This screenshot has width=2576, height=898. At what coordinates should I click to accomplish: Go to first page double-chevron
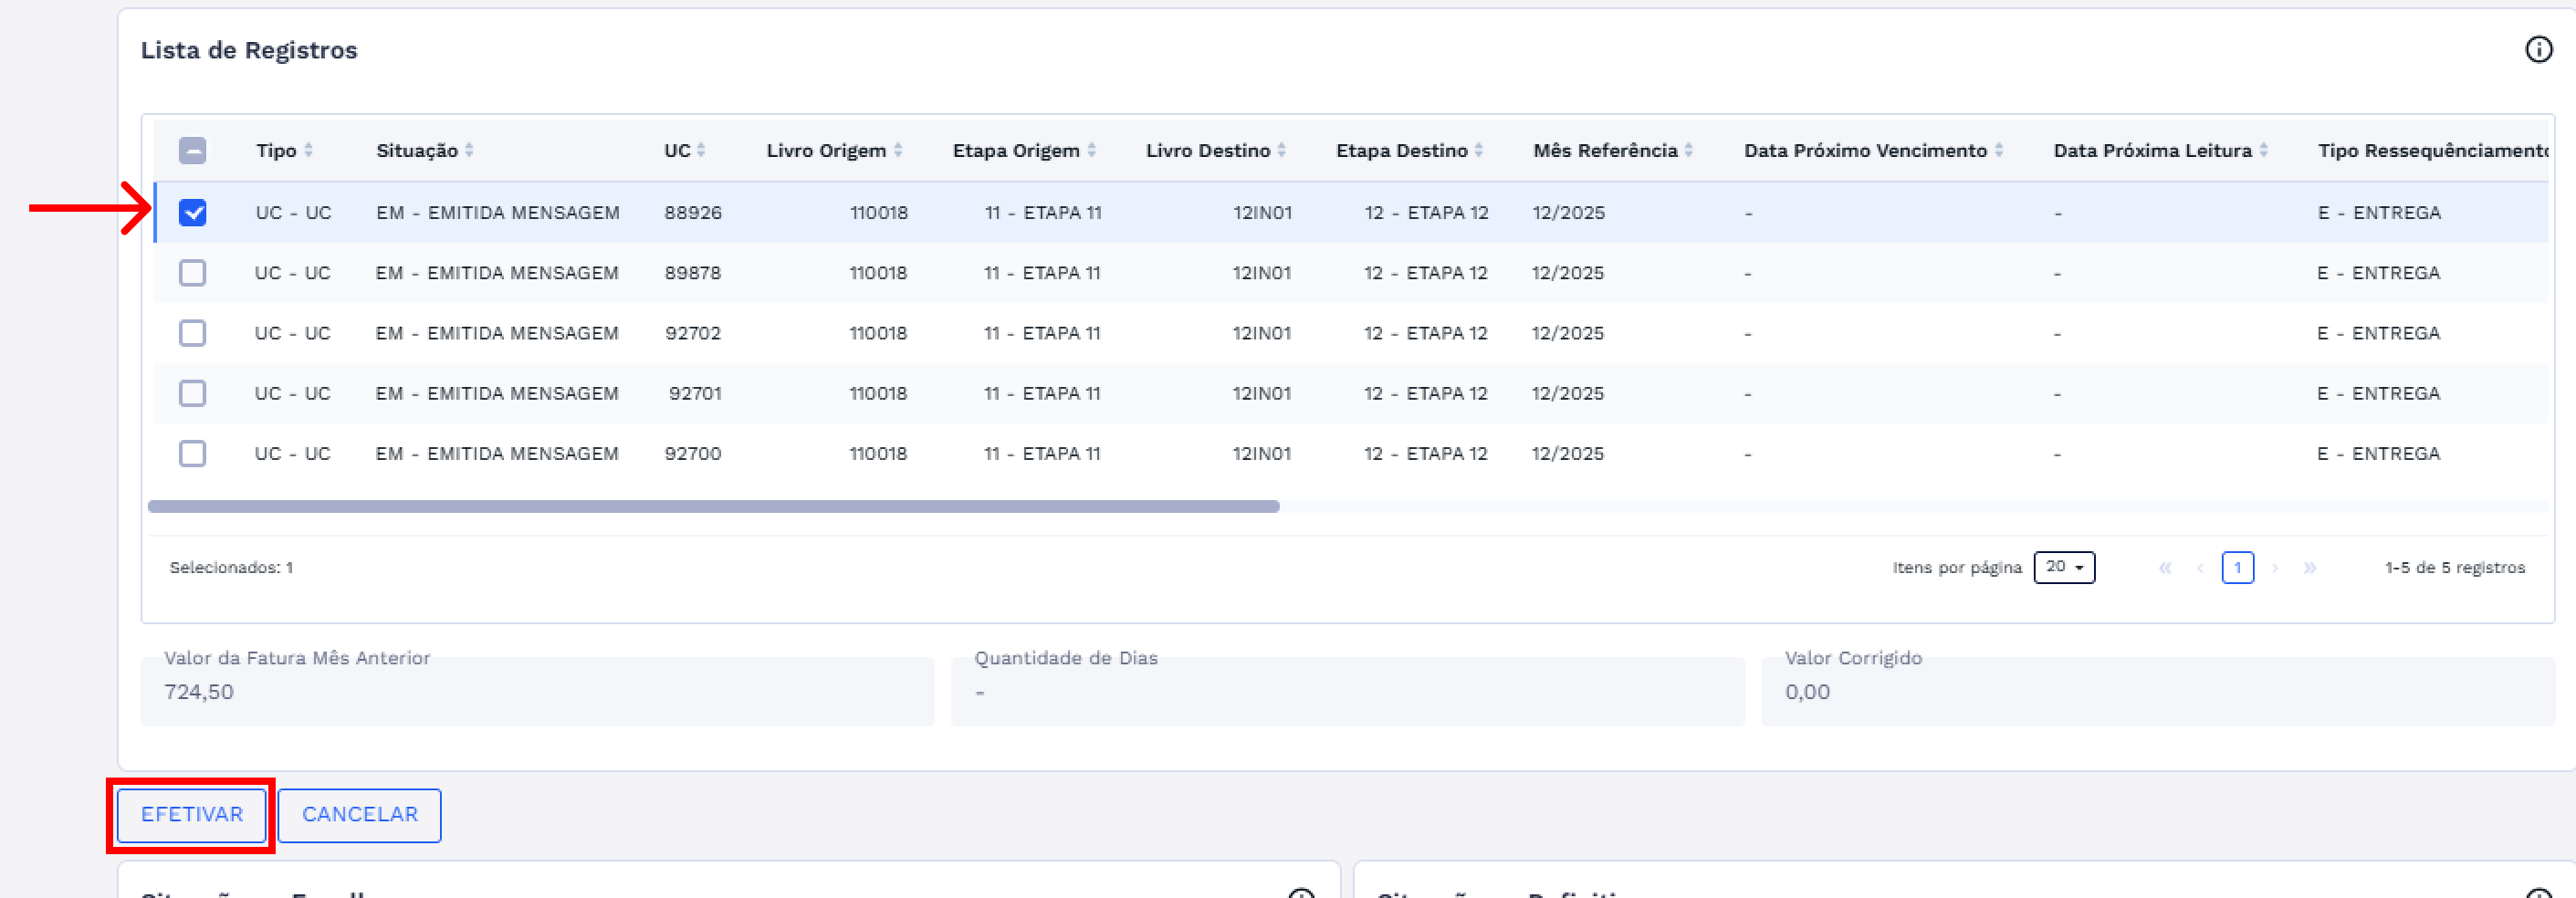[2165, 568]
